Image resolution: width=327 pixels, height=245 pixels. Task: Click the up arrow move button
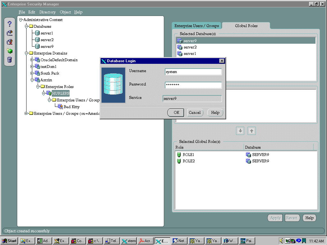click(x=252, y=131)
